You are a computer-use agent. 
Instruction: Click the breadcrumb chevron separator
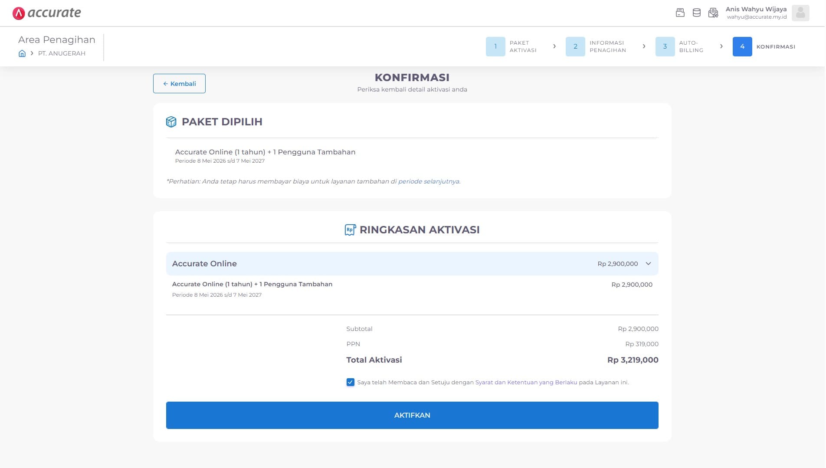[32, 53]
